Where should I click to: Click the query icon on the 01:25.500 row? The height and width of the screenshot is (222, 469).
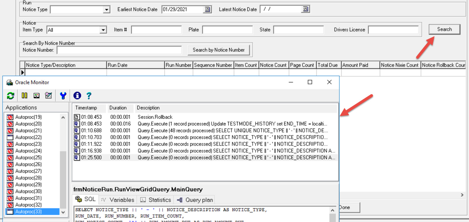pos(77,157)
